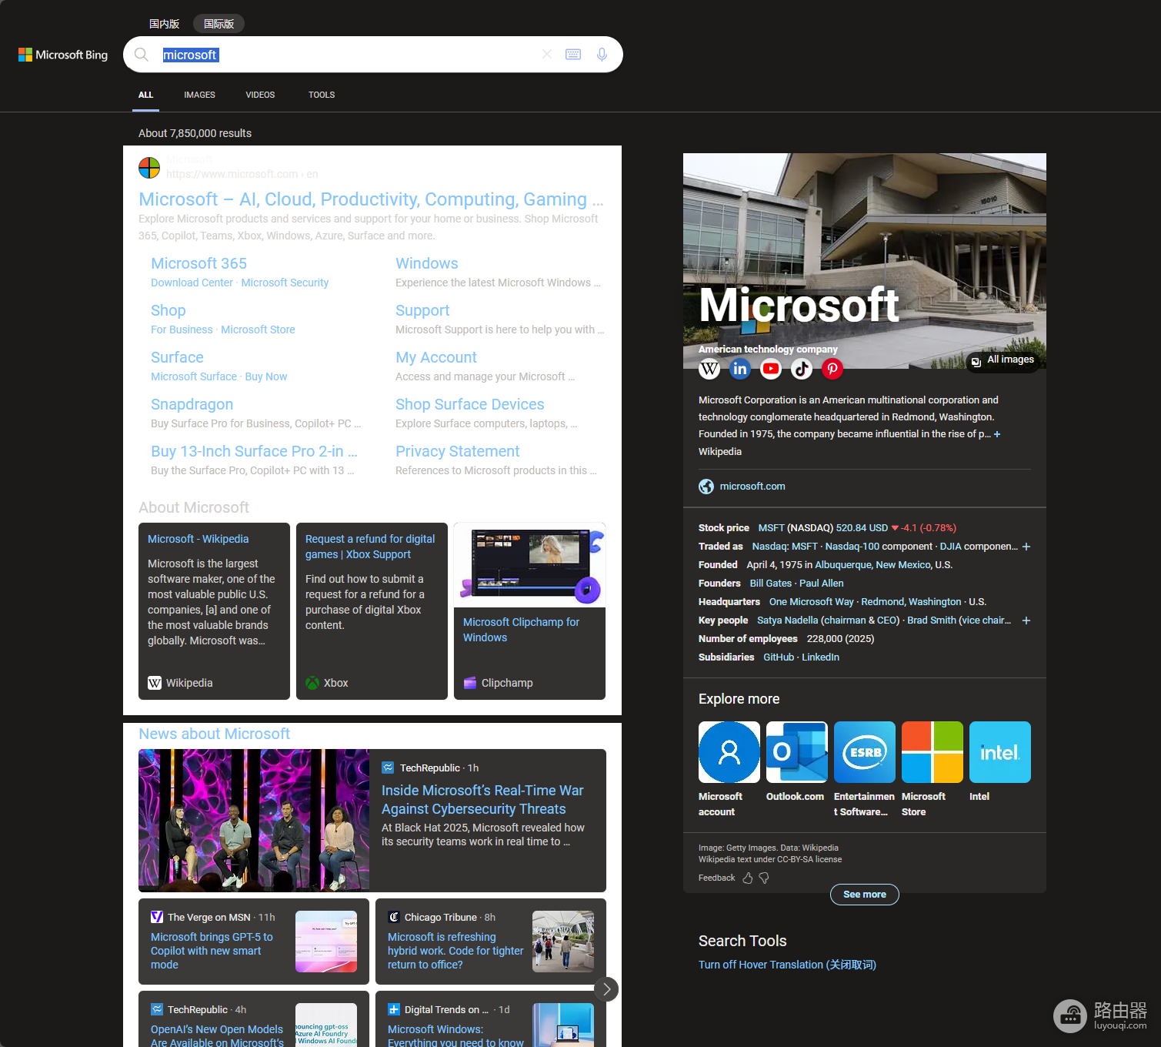1161x1047 pixels.
Task: Open the Wikipedia icon in knowledge panel
Action: [x=709, y=369]
